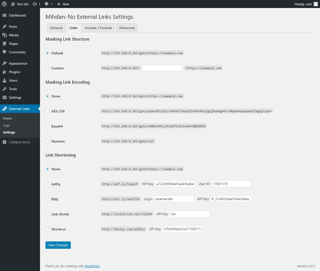Enable AES-256 link encoding
Viewport: 320px width, 271px height.
pos(47,111)
